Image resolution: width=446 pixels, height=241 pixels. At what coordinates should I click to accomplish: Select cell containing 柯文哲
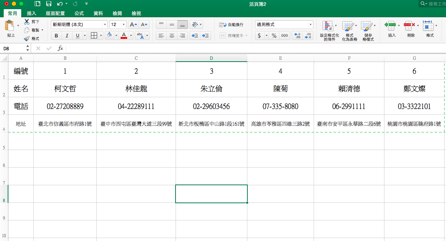pyautogui.click(x=65, y=88)
